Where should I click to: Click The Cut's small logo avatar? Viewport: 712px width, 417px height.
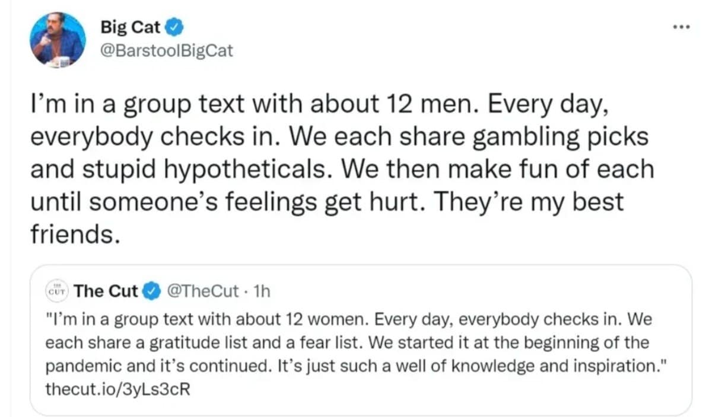click(x=58, y=290)
